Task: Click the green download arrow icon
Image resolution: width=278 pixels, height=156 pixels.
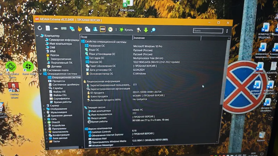Action: point(146,30)
